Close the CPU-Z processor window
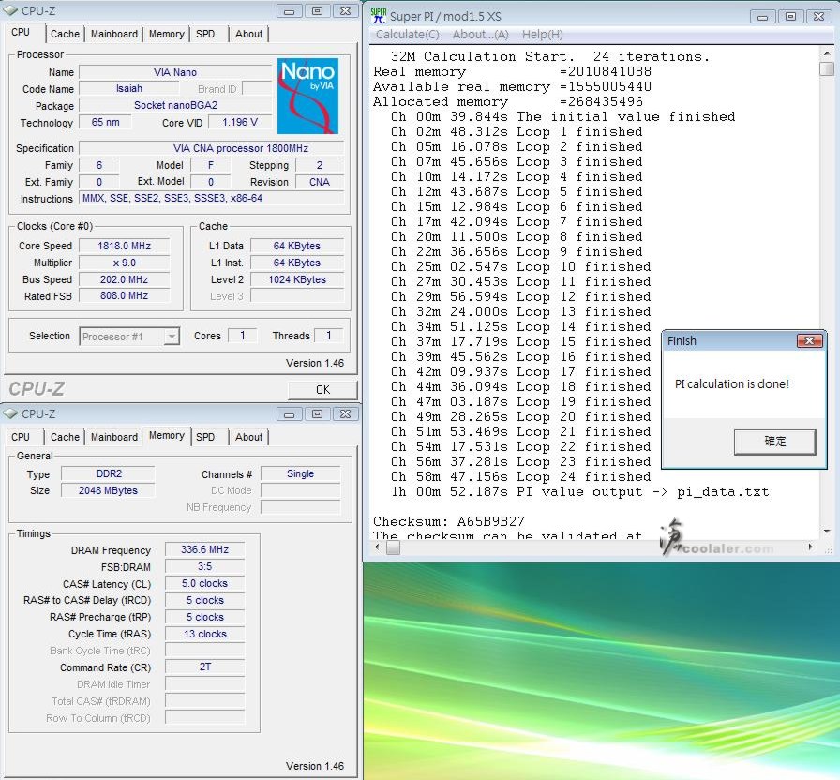The width and height of the screenshot is (840, 780). 346,10
